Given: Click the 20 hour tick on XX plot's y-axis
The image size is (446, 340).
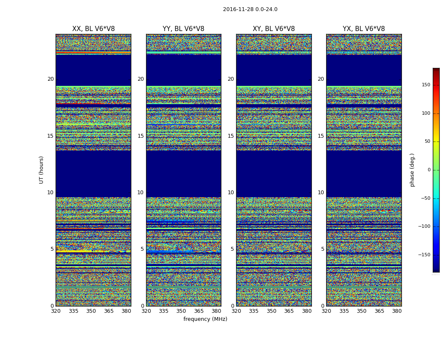Looking at the screenshot, I should tap(51, 79).
